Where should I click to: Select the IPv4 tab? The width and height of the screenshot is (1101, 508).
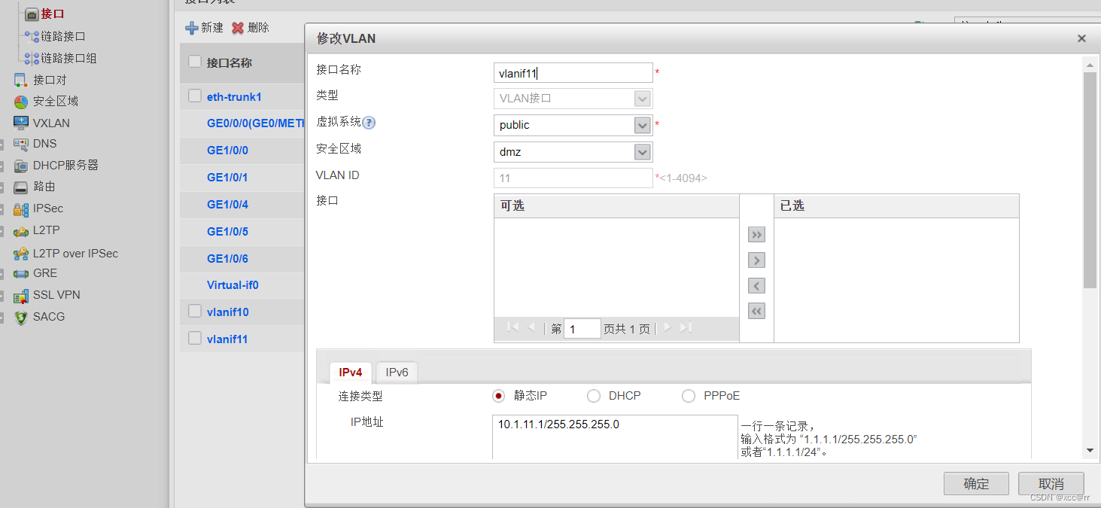[x=350, y=372]
